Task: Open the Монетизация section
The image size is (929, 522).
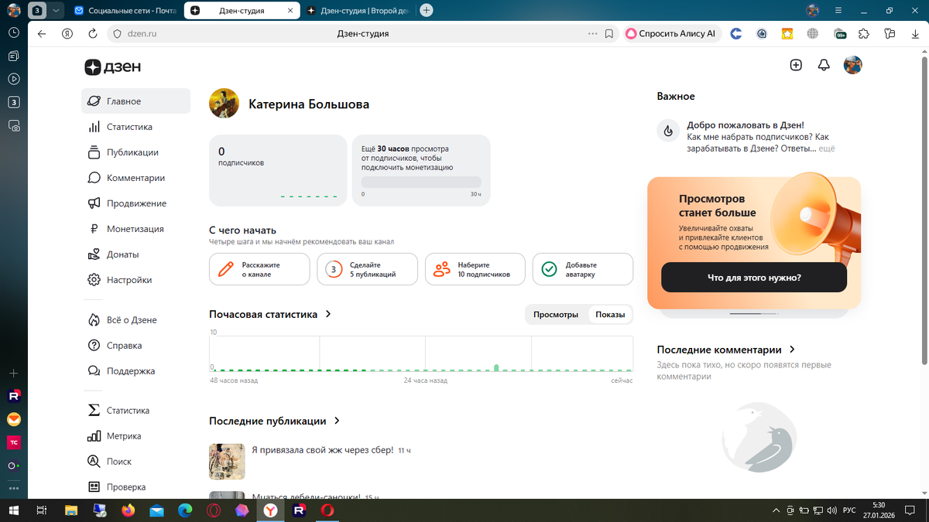Action: [135, 229]
